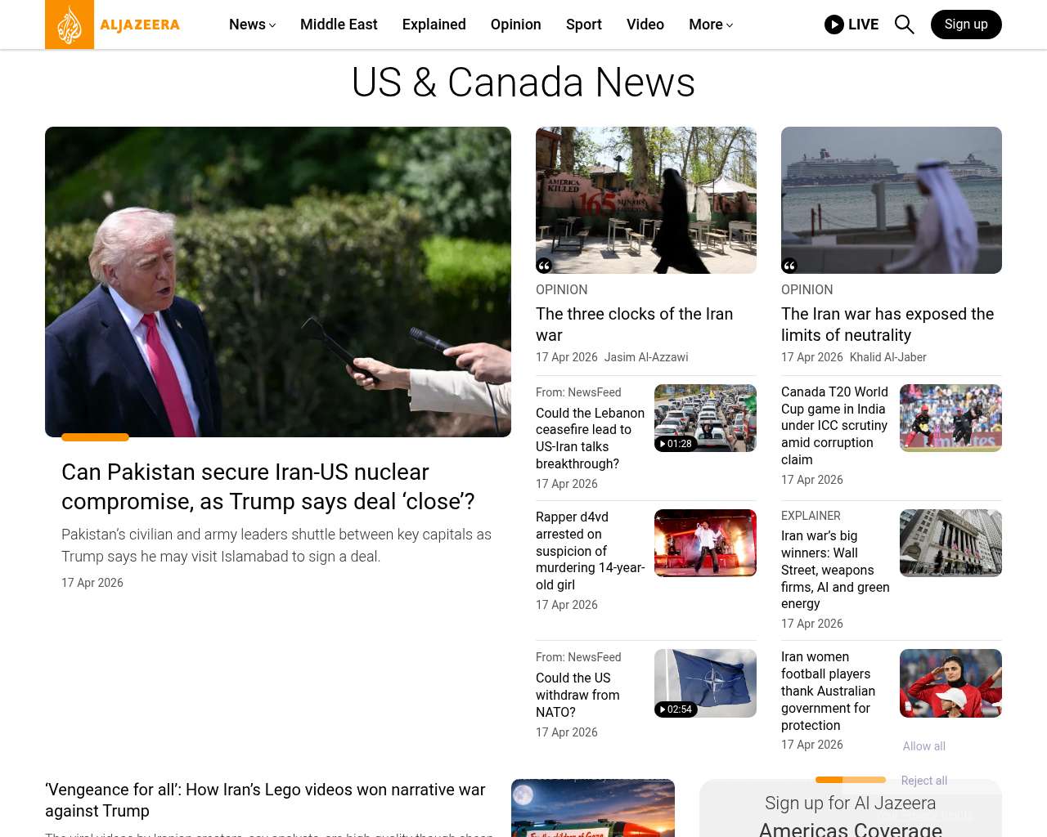Click quote icon on neutrality opinion image
The image size is (1047, 837).
[x=789, y=266]
